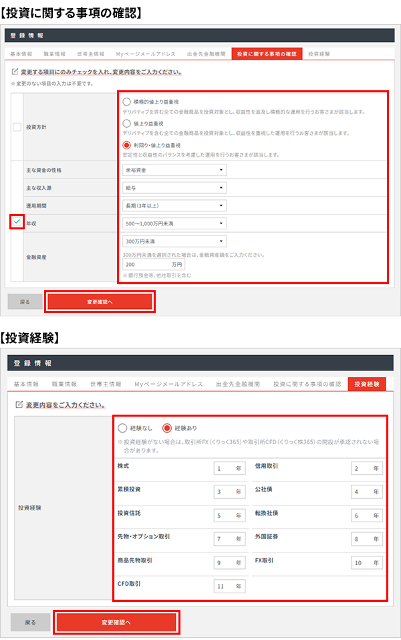Click 戻る in the 投資経験 screen

30,623
